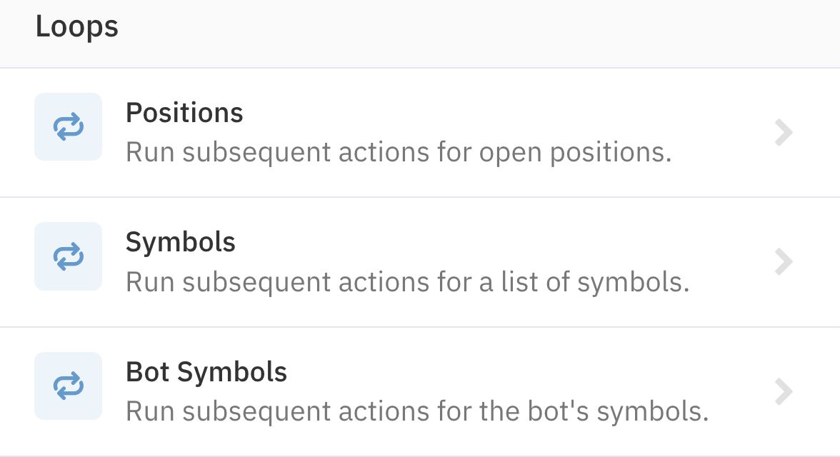Click the Bot Symbols label text
The image size is (840, 457).
[206, 371]
